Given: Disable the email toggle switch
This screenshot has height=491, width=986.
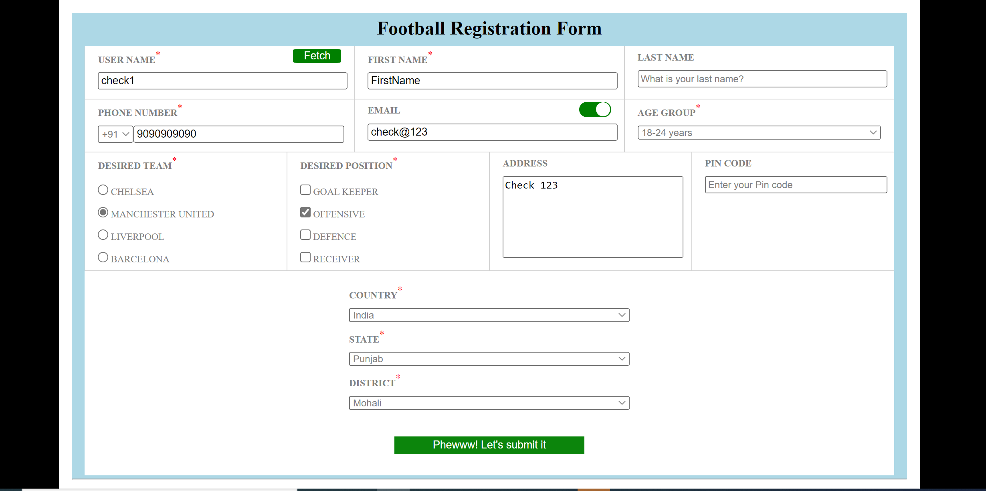Looking at the screenshot, I should click(x=595, y=110).
